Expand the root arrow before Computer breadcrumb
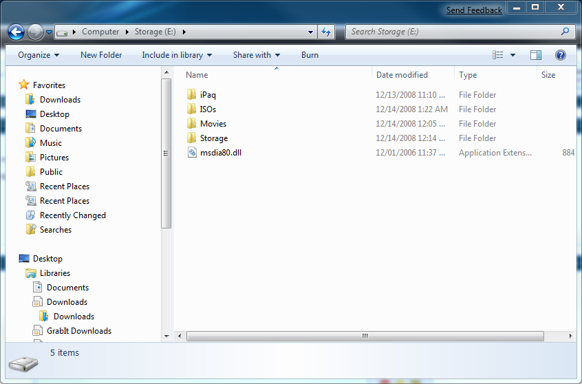Screen dimensions: 582x384 click(74, 32)
